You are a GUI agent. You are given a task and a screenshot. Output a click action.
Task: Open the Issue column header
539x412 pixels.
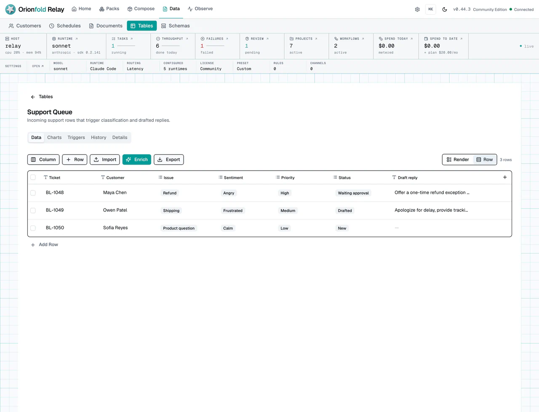click(x=166, y=178)
